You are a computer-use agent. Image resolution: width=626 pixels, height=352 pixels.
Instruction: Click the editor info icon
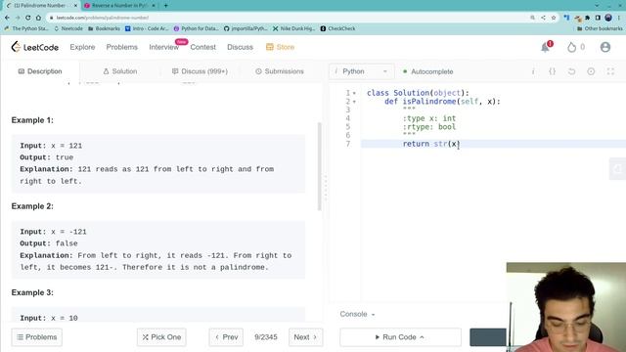click(533, 71)
